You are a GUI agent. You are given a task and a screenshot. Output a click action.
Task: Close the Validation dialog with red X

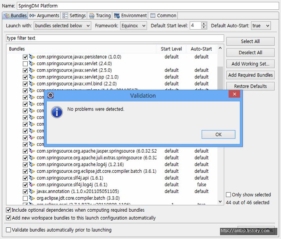tap(234, 94)
